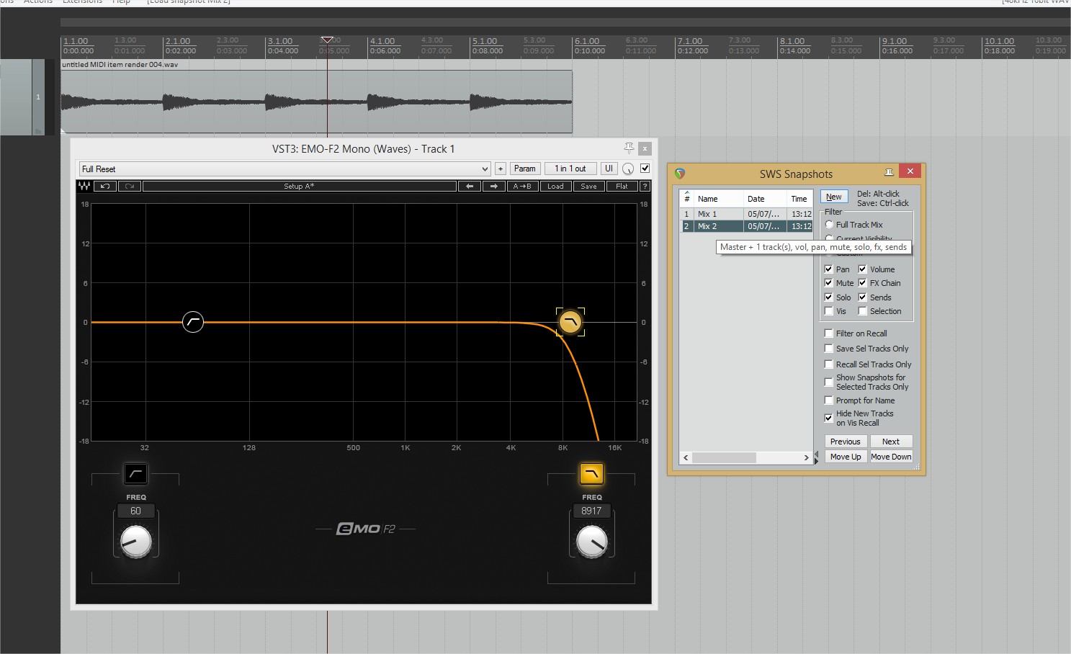The width and height of the screenshot is (1071, 654).
Task: Uncheck the Volume filter checkbox
Action: tap(862, 269)
